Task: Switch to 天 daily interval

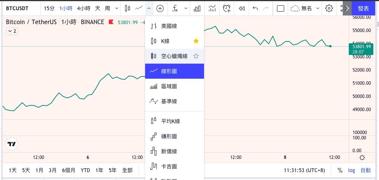Action: 97,8
